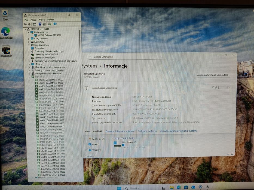Expand the Karty sieciowe category
254x190 pixels.
(29, 39)
